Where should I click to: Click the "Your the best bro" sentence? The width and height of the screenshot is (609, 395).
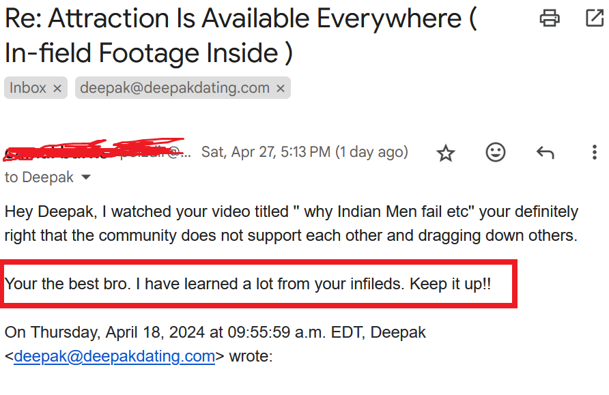click(67, 284)
